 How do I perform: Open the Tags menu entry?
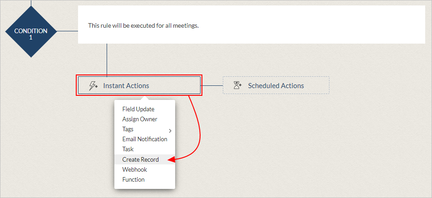click(128, 129)
